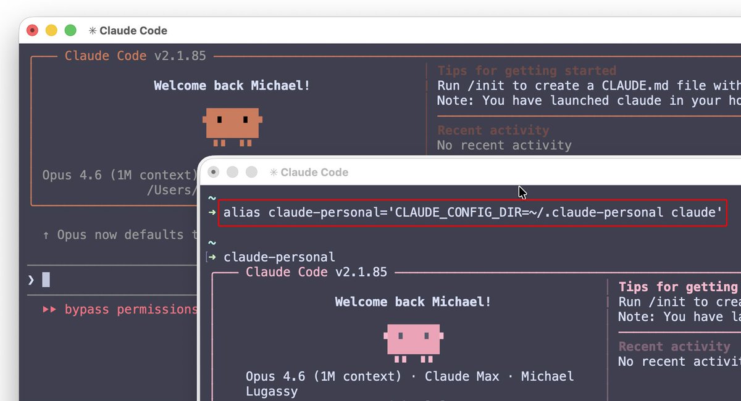Viewport: 741px width, 401px height.
Task: Click the leftmost grey button of front window
Action: pos(214,172)
